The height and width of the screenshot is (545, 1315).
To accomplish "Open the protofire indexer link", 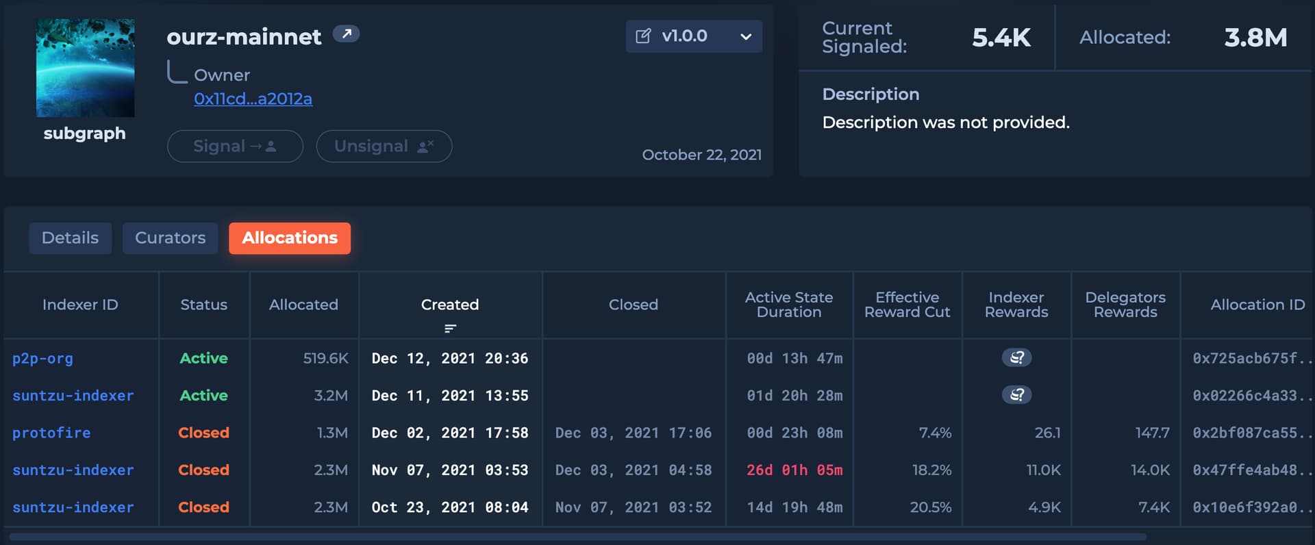I will click(x=51, y=433).
